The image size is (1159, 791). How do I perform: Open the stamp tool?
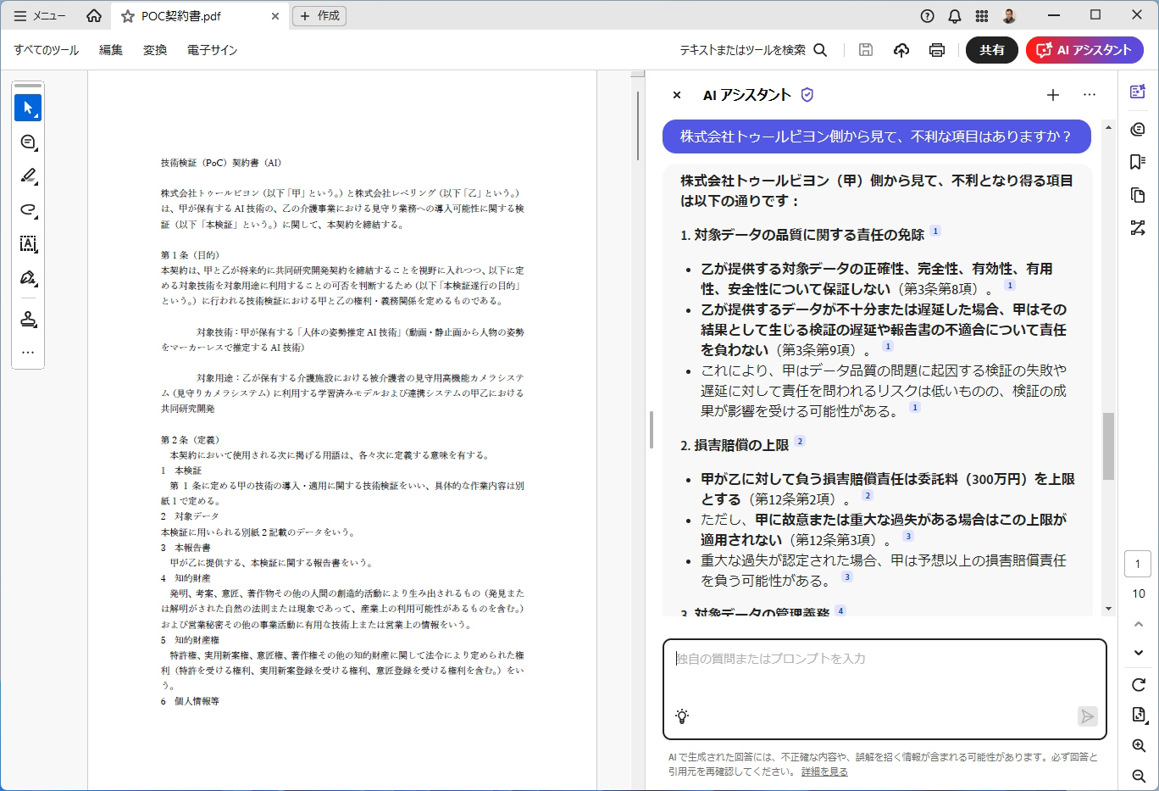click(x=28, y=319)
